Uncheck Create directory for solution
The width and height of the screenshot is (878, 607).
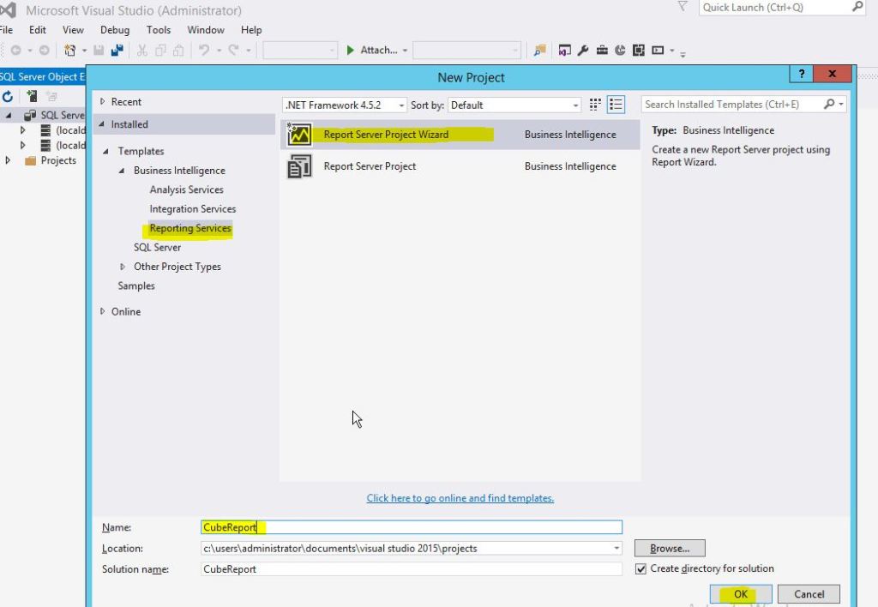click(642, 568)
